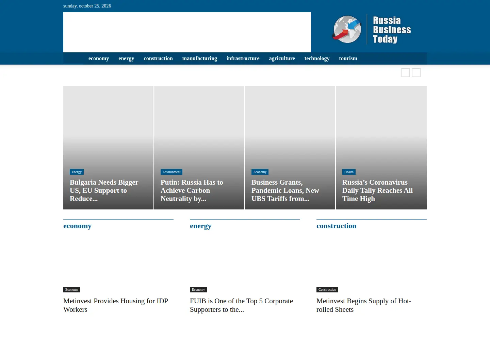
Task: Open the energy menu item
Action: pyautogui.click(x=126, y=58)
